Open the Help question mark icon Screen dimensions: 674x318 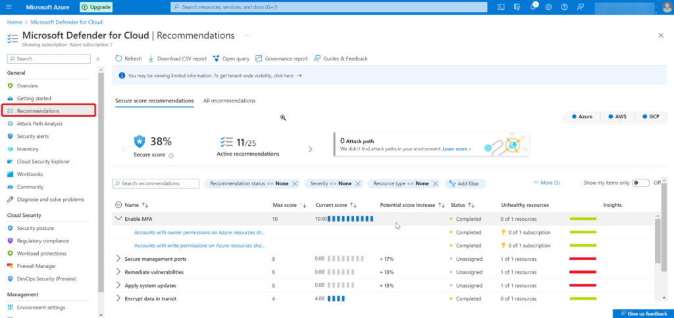[x=564, y=7]
